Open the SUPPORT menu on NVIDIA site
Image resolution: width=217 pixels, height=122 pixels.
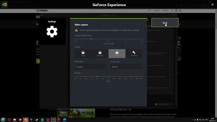pyautogui.click(x=165, y=11)
